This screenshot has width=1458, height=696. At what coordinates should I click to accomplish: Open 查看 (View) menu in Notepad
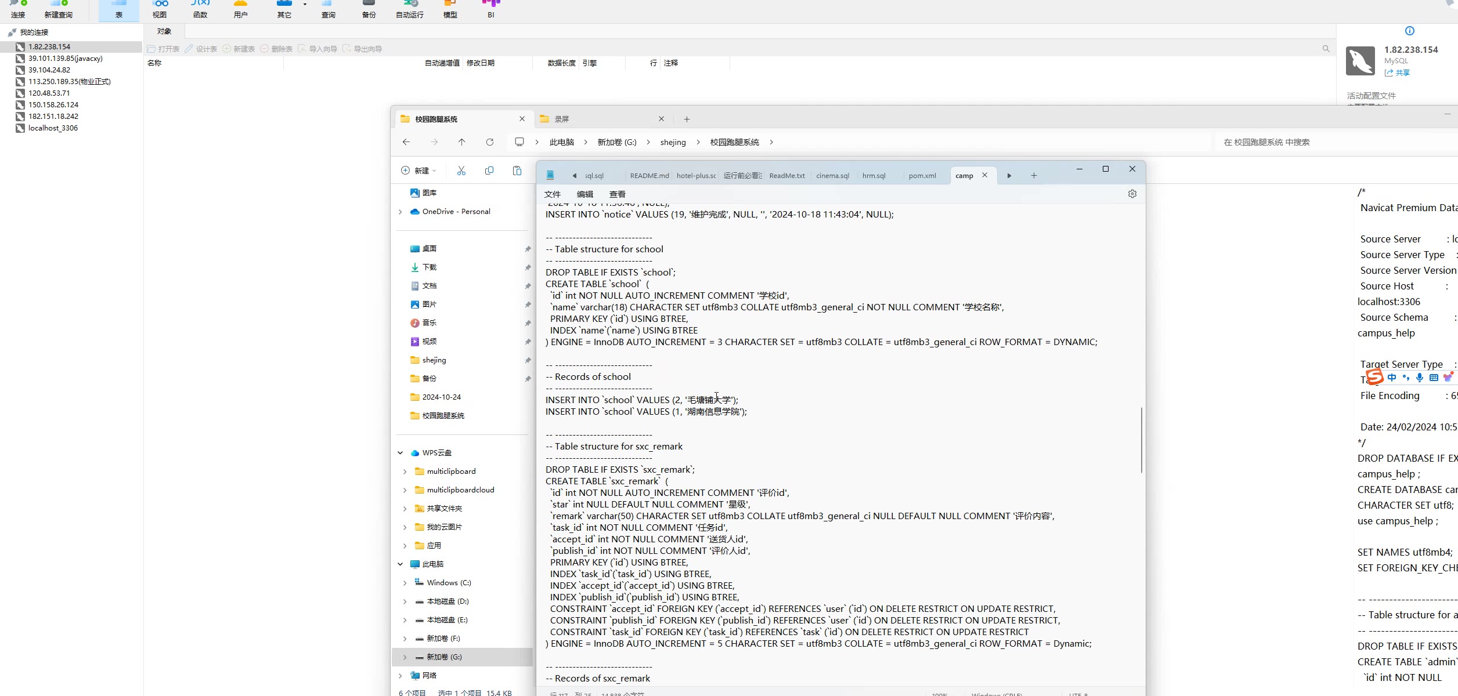tap(618, 194)
